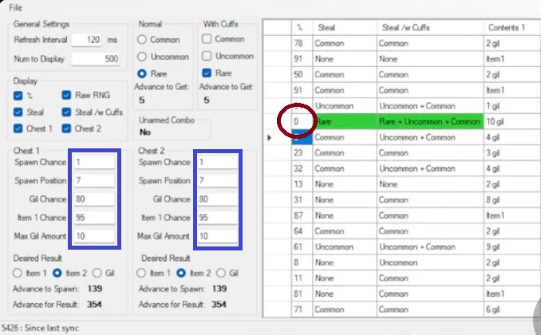Select the Normal Rare radio button
This screenshot has height=335, width=541.
144,73
